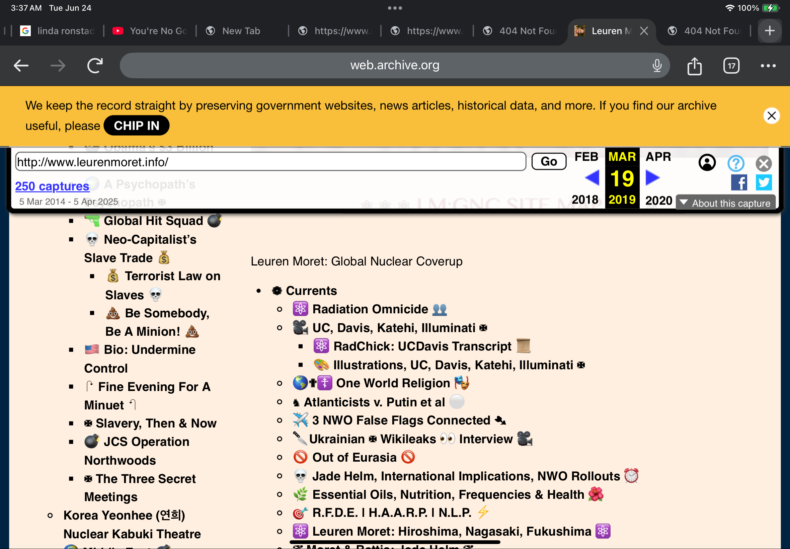
Task: Switch to the linda ronstadt tab
Action: [x=57, y=31]
